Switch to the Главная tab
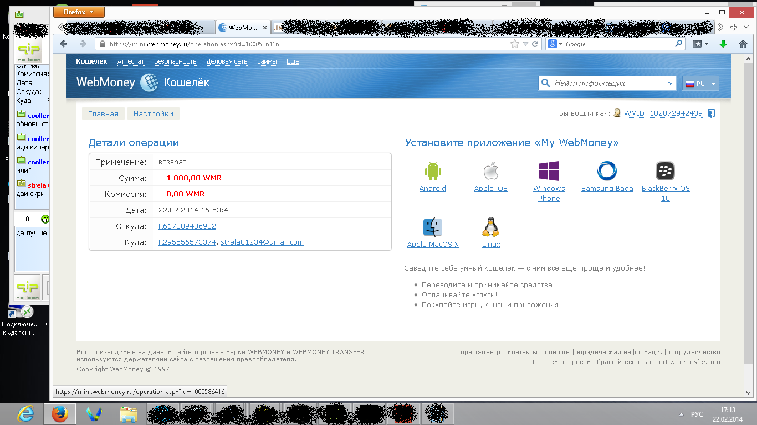 [103, 113]
